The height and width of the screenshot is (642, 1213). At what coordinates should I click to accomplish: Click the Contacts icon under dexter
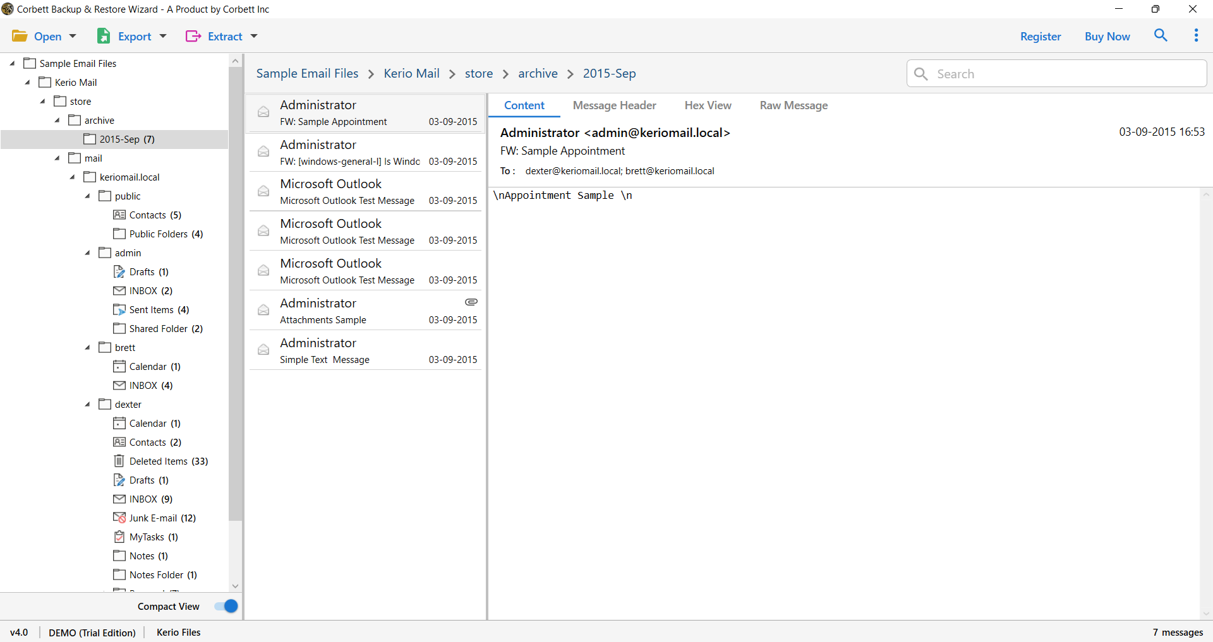[119, 442]
